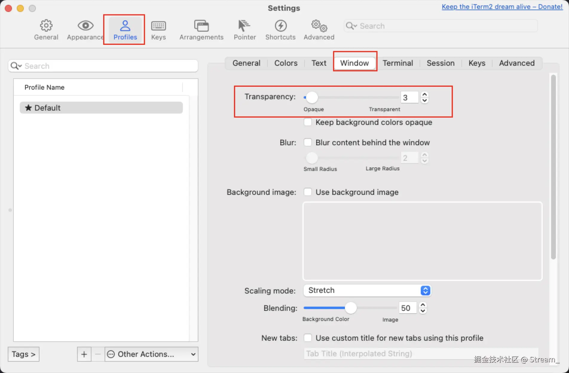Enable Blur content behind the window

click(308, 142)
